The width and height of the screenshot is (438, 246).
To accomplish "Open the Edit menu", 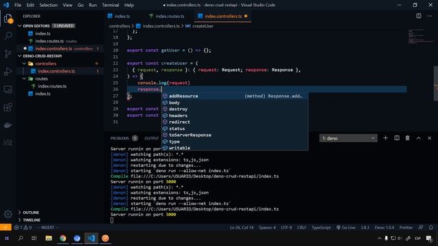I will tap(30, 5).
